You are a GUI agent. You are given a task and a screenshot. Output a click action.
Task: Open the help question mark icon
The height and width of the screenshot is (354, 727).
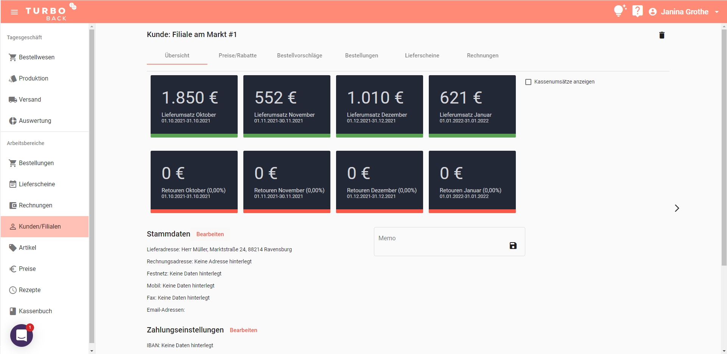pos(638,11)
